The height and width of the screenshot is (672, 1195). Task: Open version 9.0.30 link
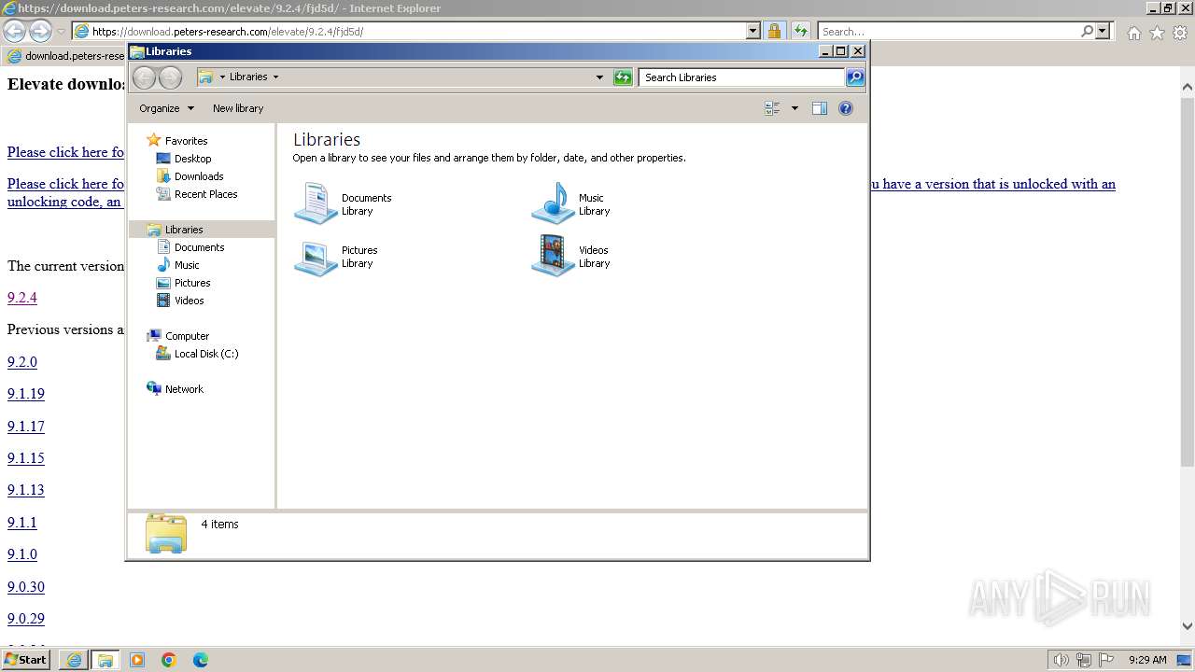[26, 587]
